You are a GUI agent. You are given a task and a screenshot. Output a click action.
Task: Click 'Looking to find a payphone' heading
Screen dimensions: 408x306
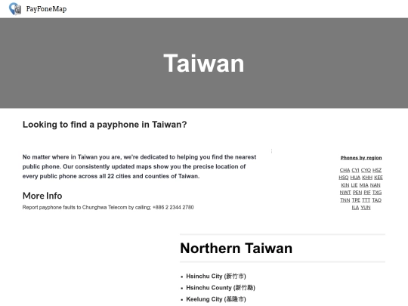pos(104,125)
